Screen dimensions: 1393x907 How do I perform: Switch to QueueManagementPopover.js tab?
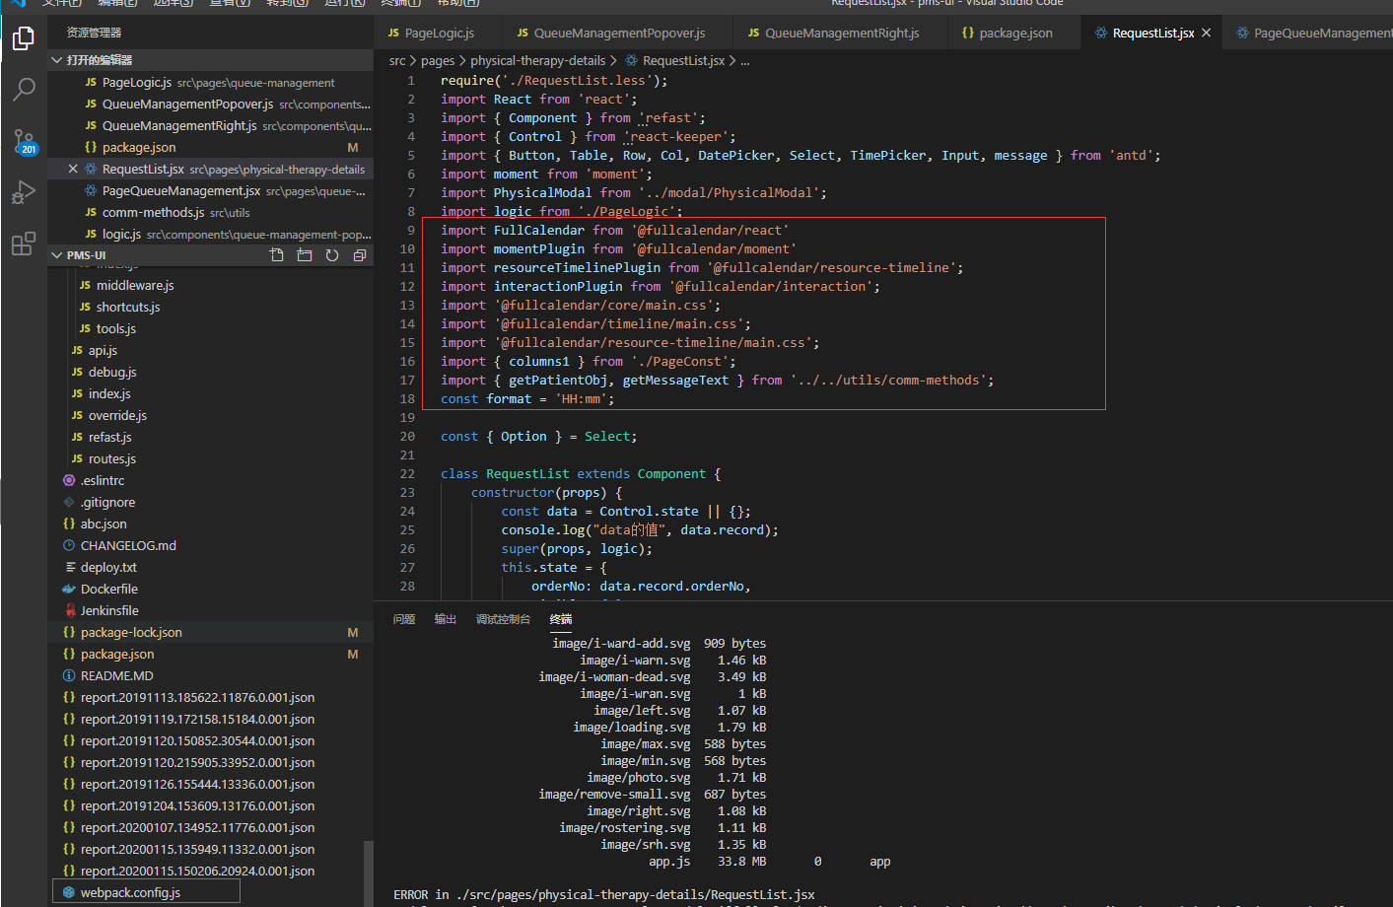pos(618,33)
